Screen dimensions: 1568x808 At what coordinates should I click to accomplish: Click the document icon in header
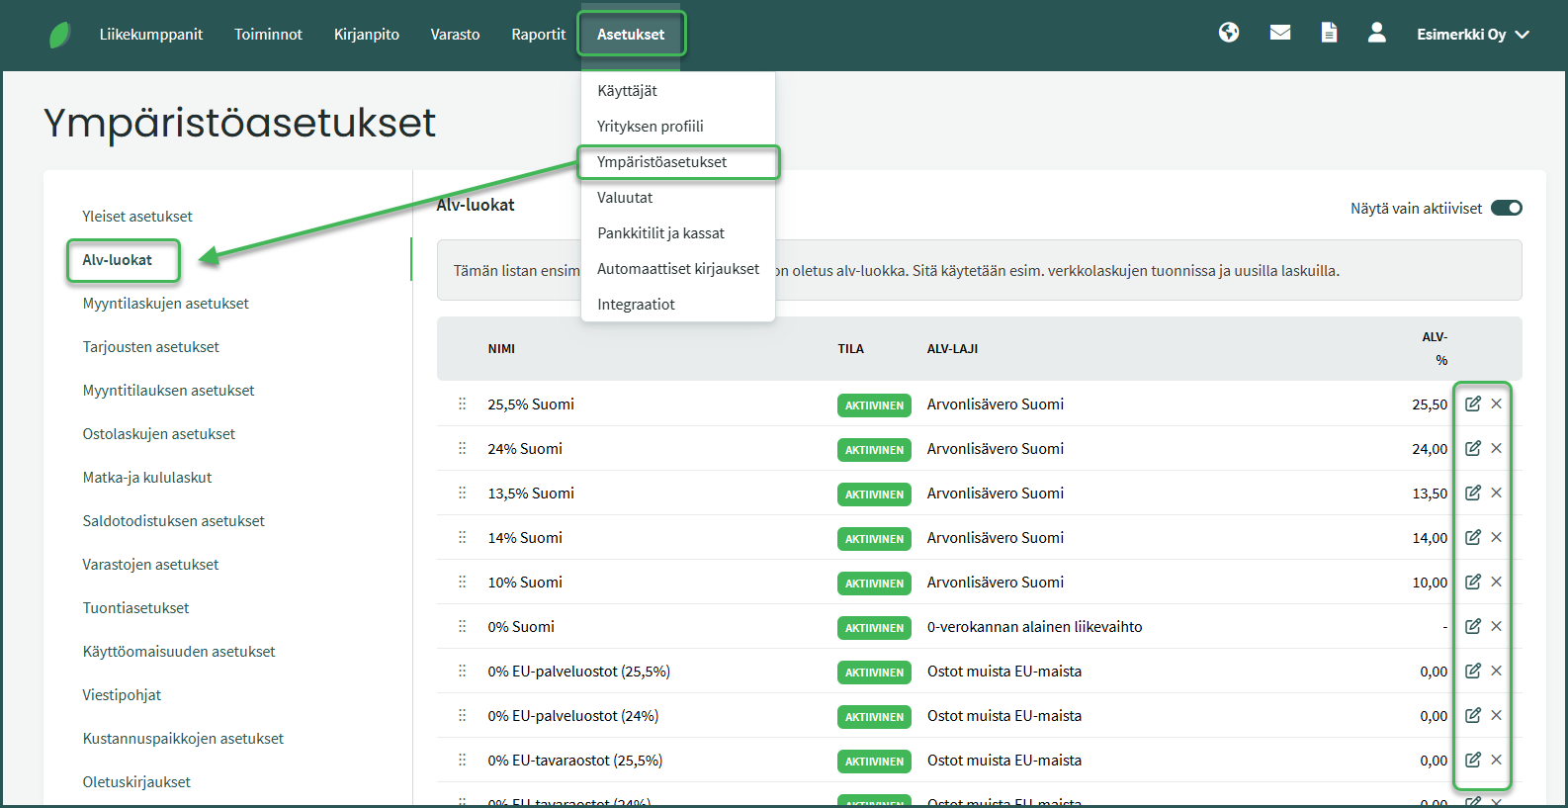coord(1330,33)
